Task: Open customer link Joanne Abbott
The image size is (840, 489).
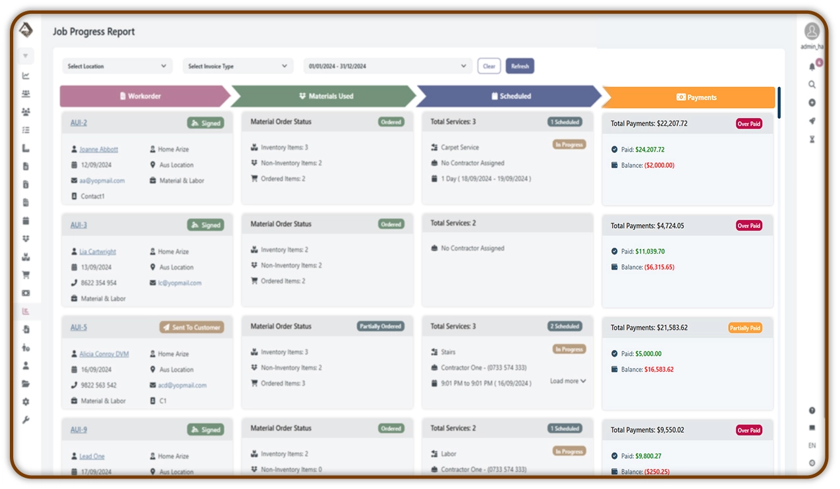Action: (x=99, y=150)
